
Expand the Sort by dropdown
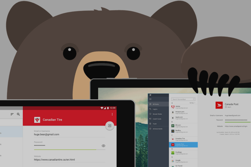192,102
